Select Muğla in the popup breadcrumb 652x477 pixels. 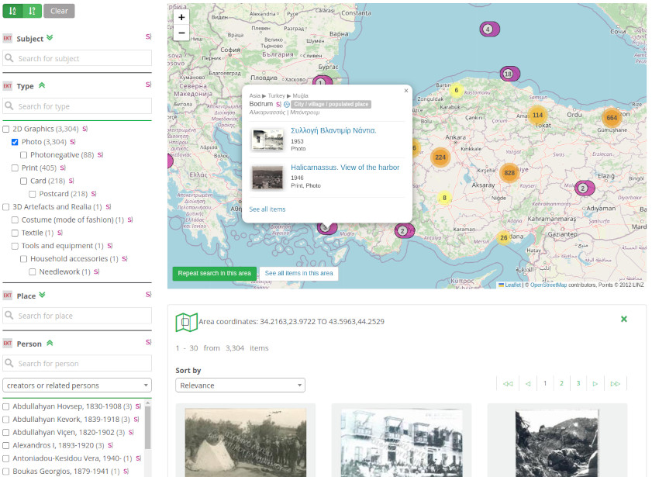pyautogui.click(x=301, y=96)
